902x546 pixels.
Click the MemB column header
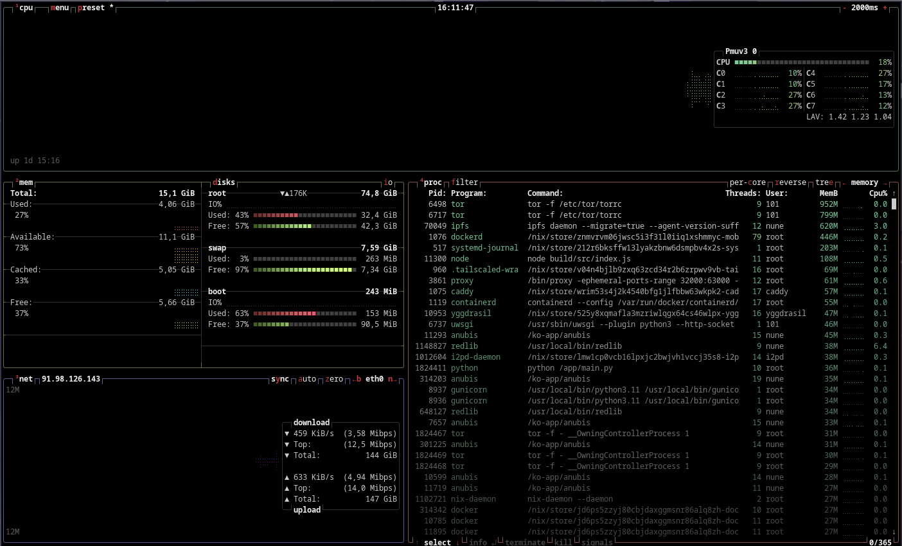[x=829, y=193]
